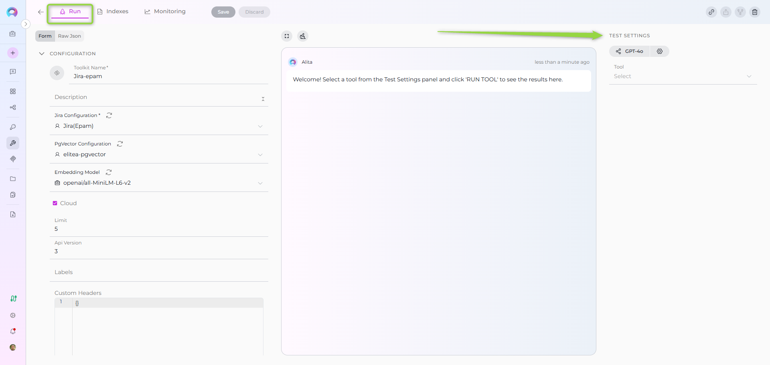Click the clear chat broom icon

pyautogui.click(x=303, y=36)
